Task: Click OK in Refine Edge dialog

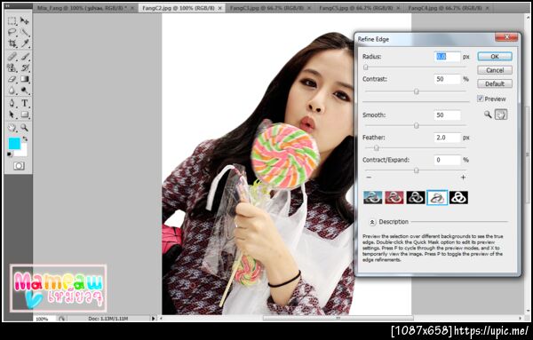Action: pyautogui.click(x=495, y=57)
